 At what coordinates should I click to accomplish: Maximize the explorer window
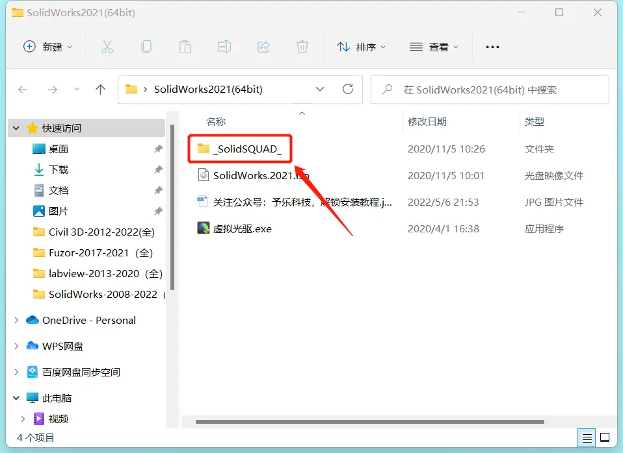559,13
